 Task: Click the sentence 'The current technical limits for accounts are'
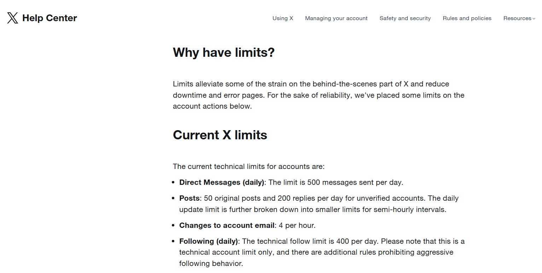249,166
